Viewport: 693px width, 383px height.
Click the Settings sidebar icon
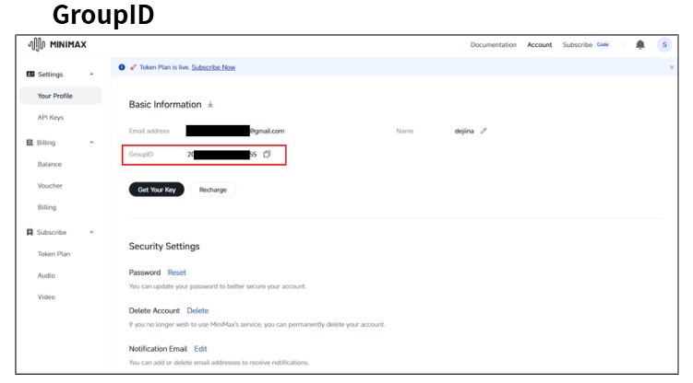(x=30, y=74)
